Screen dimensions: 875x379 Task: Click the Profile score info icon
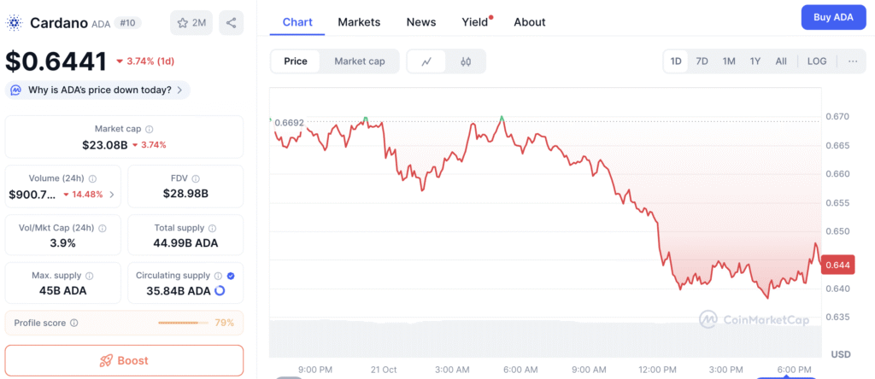pos(73,323)
